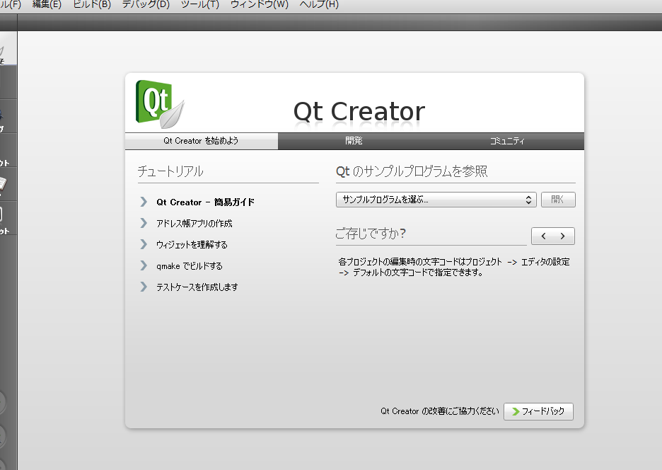
Task: Open the ヘルプ(H) menu
Action: (319, 5)
